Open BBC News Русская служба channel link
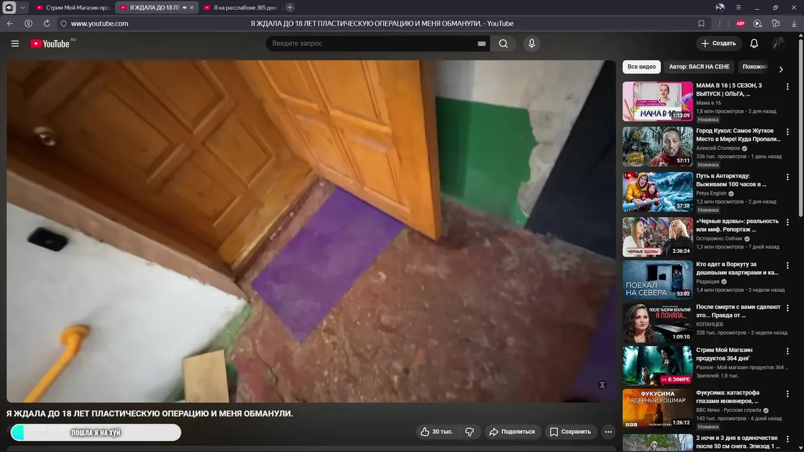 click(x=729, y=410)
